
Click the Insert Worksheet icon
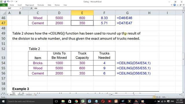(35, 94)
